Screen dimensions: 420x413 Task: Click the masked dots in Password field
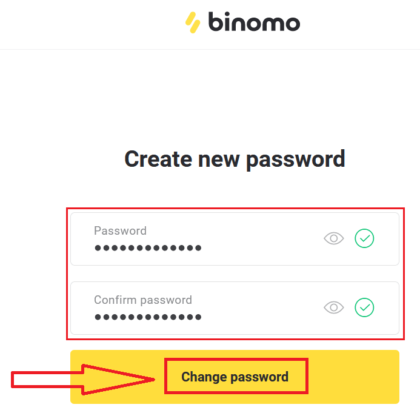(148, 248)
